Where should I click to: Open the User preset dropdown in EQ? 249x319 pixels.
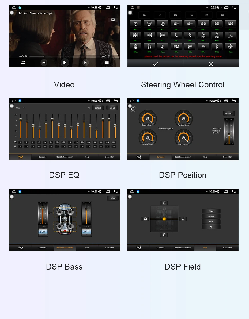pos(21,108)
